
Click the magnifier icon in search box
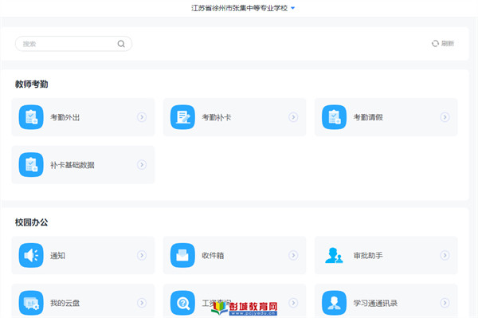coord(121,44)
